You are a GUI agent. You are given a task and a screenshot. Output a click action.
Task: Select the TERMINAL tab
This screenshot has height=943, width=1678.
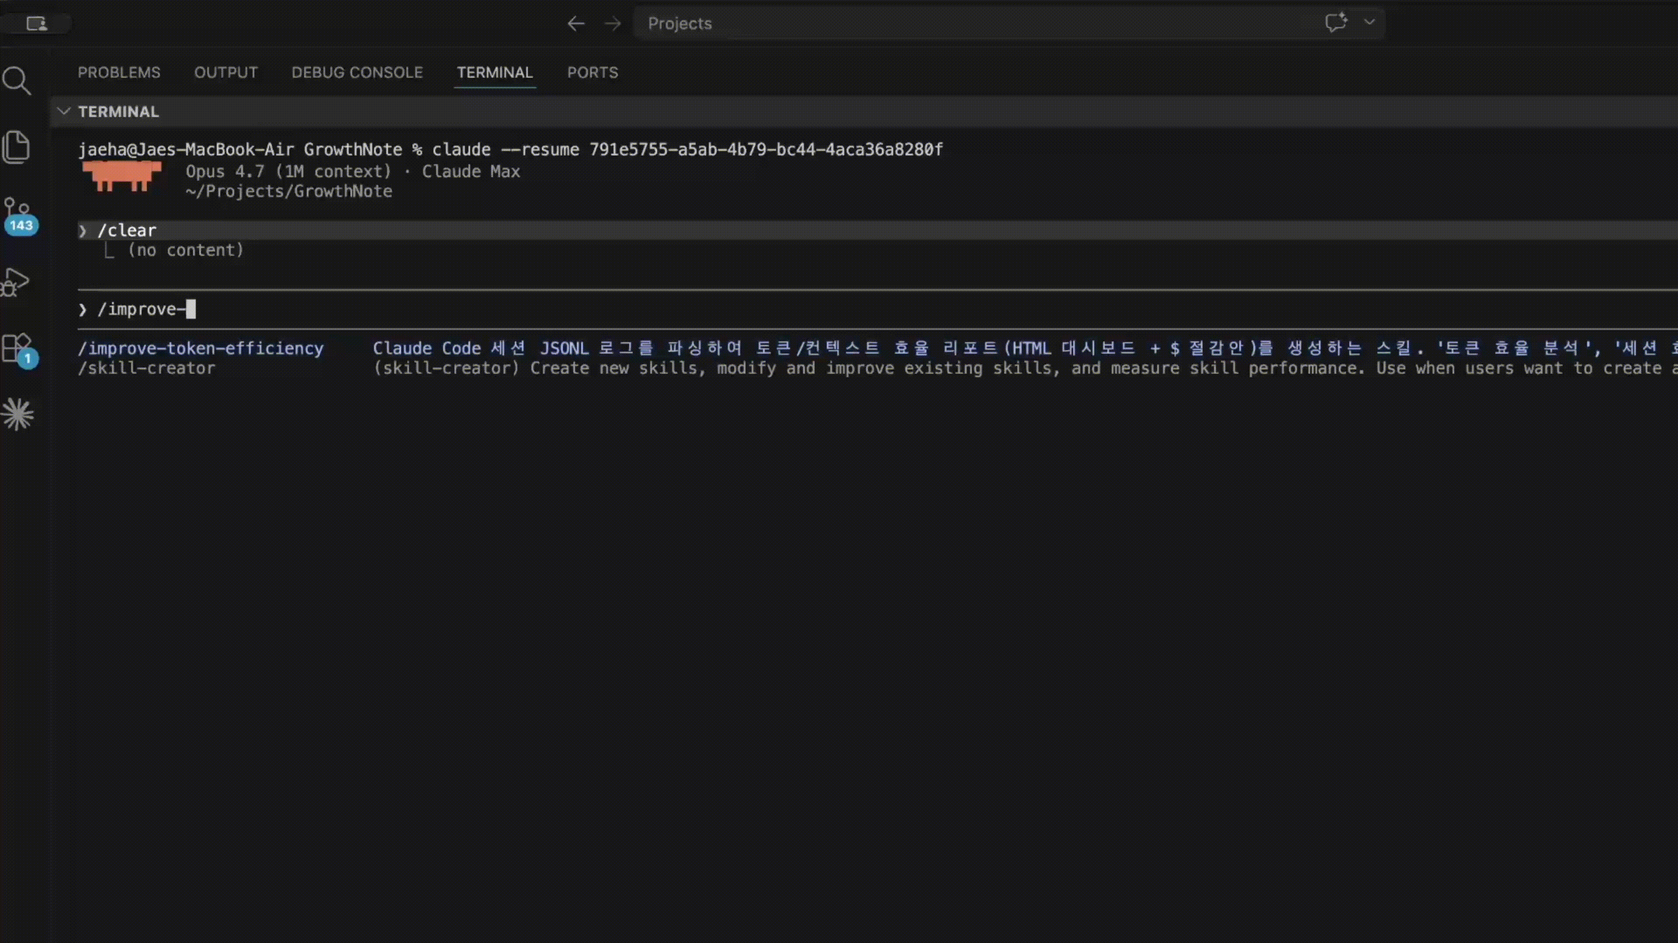[494, 72]
